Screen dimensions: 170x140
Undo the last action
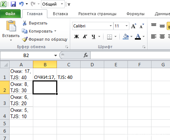(21, 4)
